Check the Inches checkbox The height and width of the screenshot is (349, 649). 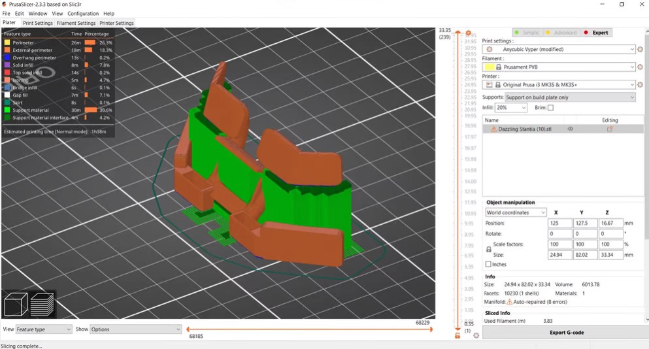(x=488, y=264)
